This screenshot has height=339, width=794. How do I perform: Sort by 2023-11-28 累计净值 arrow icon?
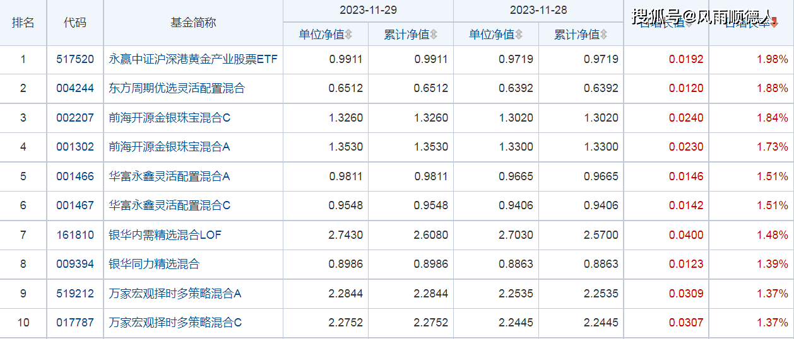(603, 35)
